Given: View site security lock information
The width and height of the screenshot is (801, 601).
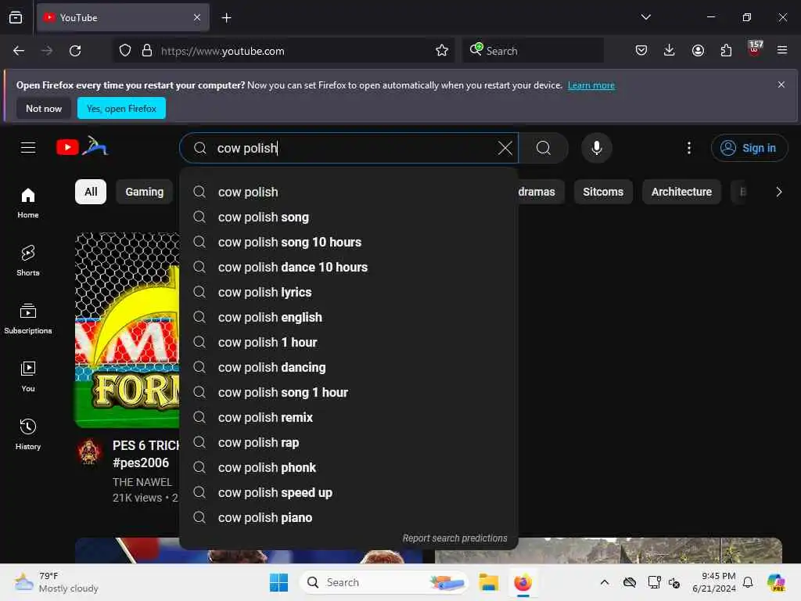Looking at the screenshot, I should (147, 51).
